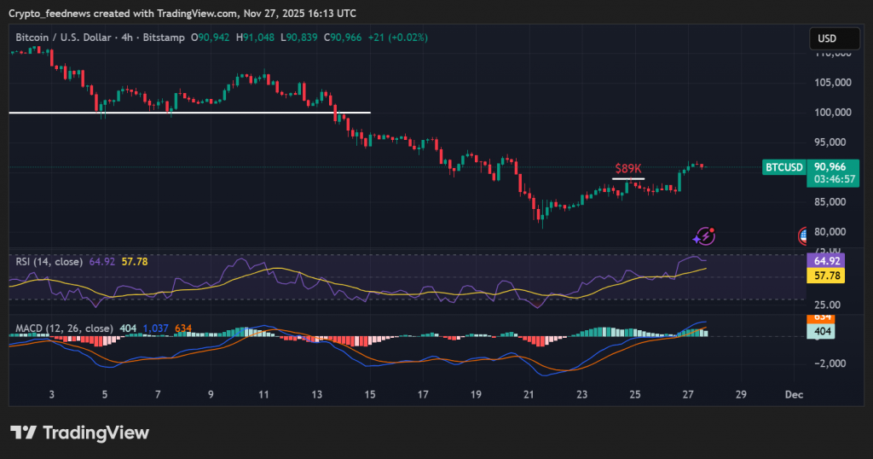Screen dimensions: 873x459
Task: Click the yellow 57.78 RSI average tag
Action: (x=829, y=276)
